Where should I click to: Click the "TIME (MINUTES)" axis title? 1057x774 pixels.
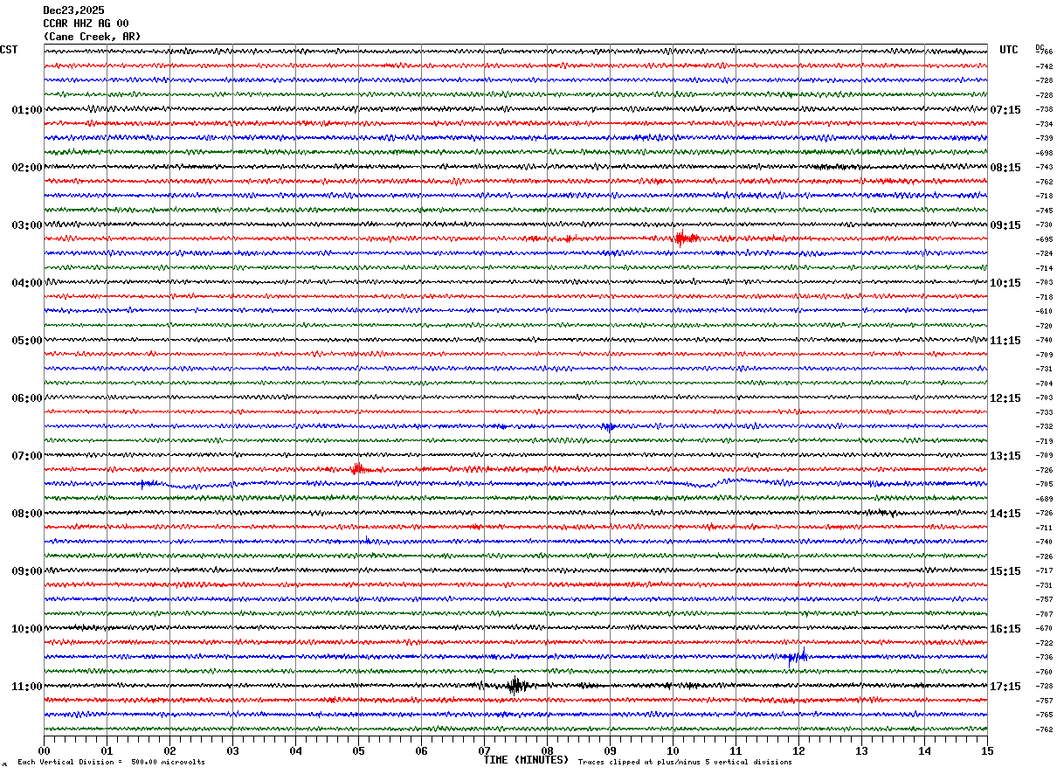pyautogui.click(x=526, y=760)
